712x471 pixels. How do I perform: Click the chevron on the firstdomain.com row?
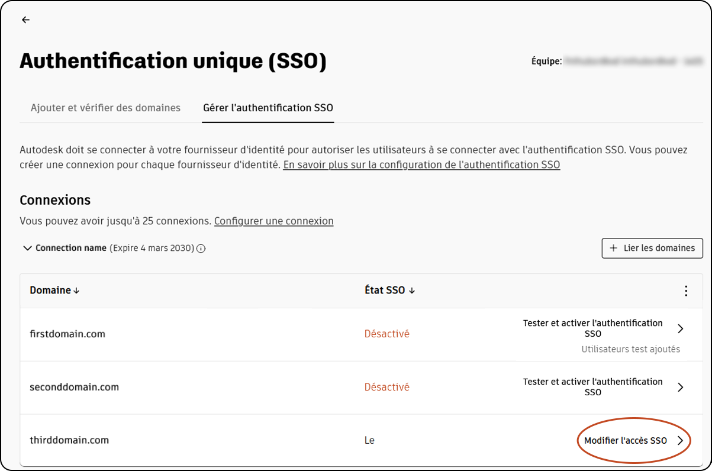pos(681,328)
